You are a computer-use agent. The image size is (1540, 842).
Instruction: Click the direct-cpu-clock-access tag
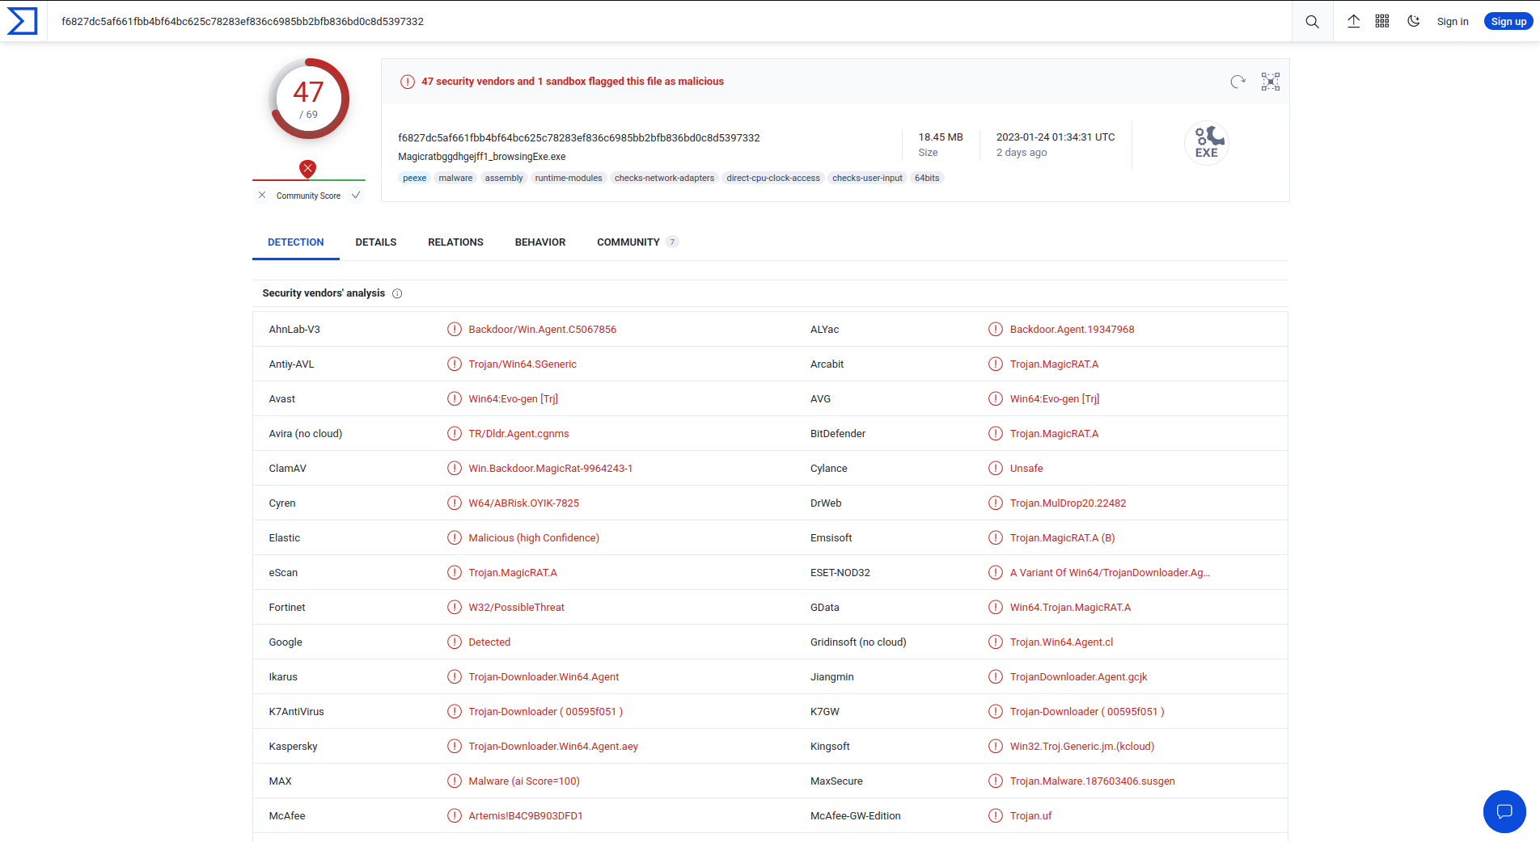[773, 178]
